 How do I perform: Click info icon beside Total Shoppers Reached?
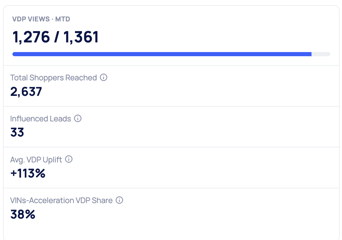(103, 78)
